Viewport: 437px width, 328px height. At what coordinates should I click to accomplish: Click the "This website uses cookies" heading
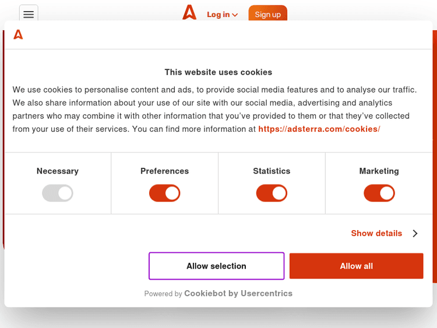(218, 72)
